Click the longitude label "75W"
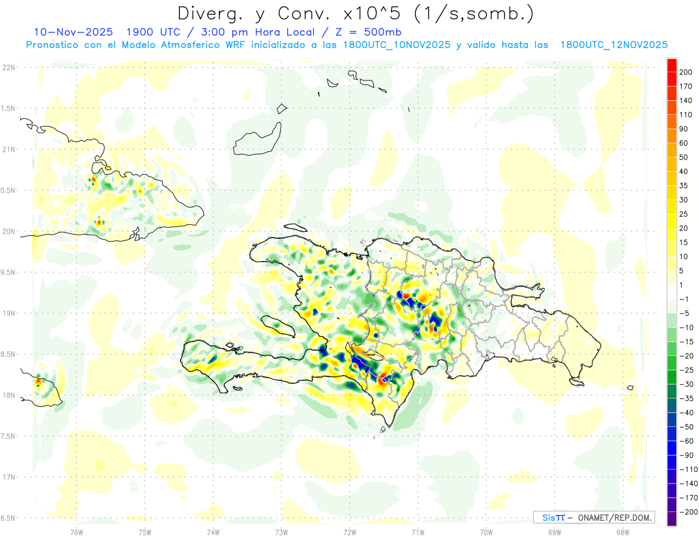 click(x=145, y=532)
